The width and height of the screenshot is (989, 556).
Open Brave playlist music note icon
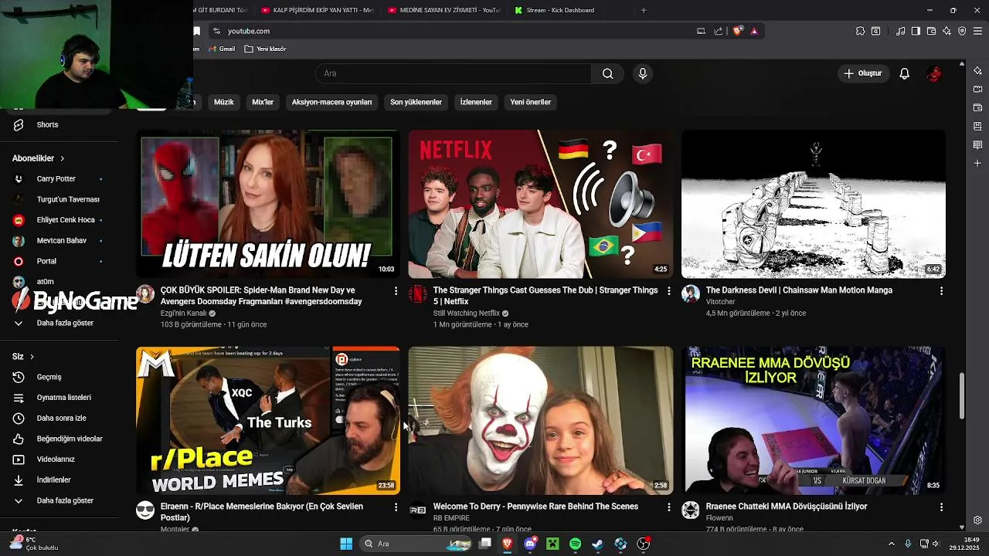pos(900,31)
